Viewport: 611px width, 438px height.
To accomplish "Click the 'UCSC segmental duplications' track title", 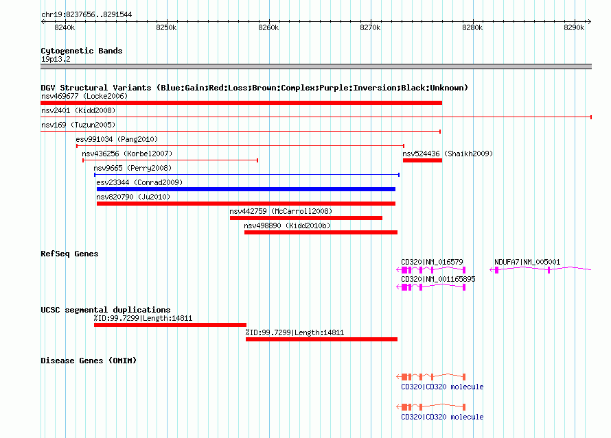I will [106, 310].
